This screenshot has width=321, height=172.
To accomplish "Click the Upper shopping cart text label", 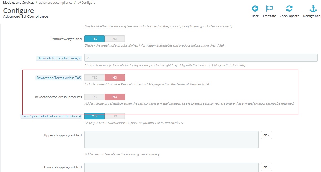I will pyautogui.click(x=63, y=135).
